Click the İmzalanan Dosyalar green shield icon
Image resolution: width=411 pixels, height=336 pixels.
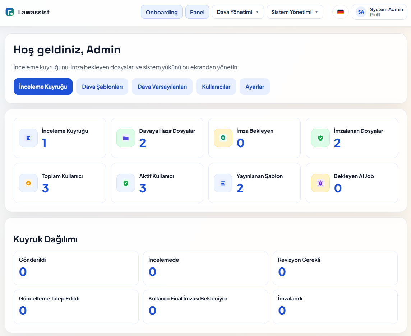pyautogui.click(x=320, y=137)
